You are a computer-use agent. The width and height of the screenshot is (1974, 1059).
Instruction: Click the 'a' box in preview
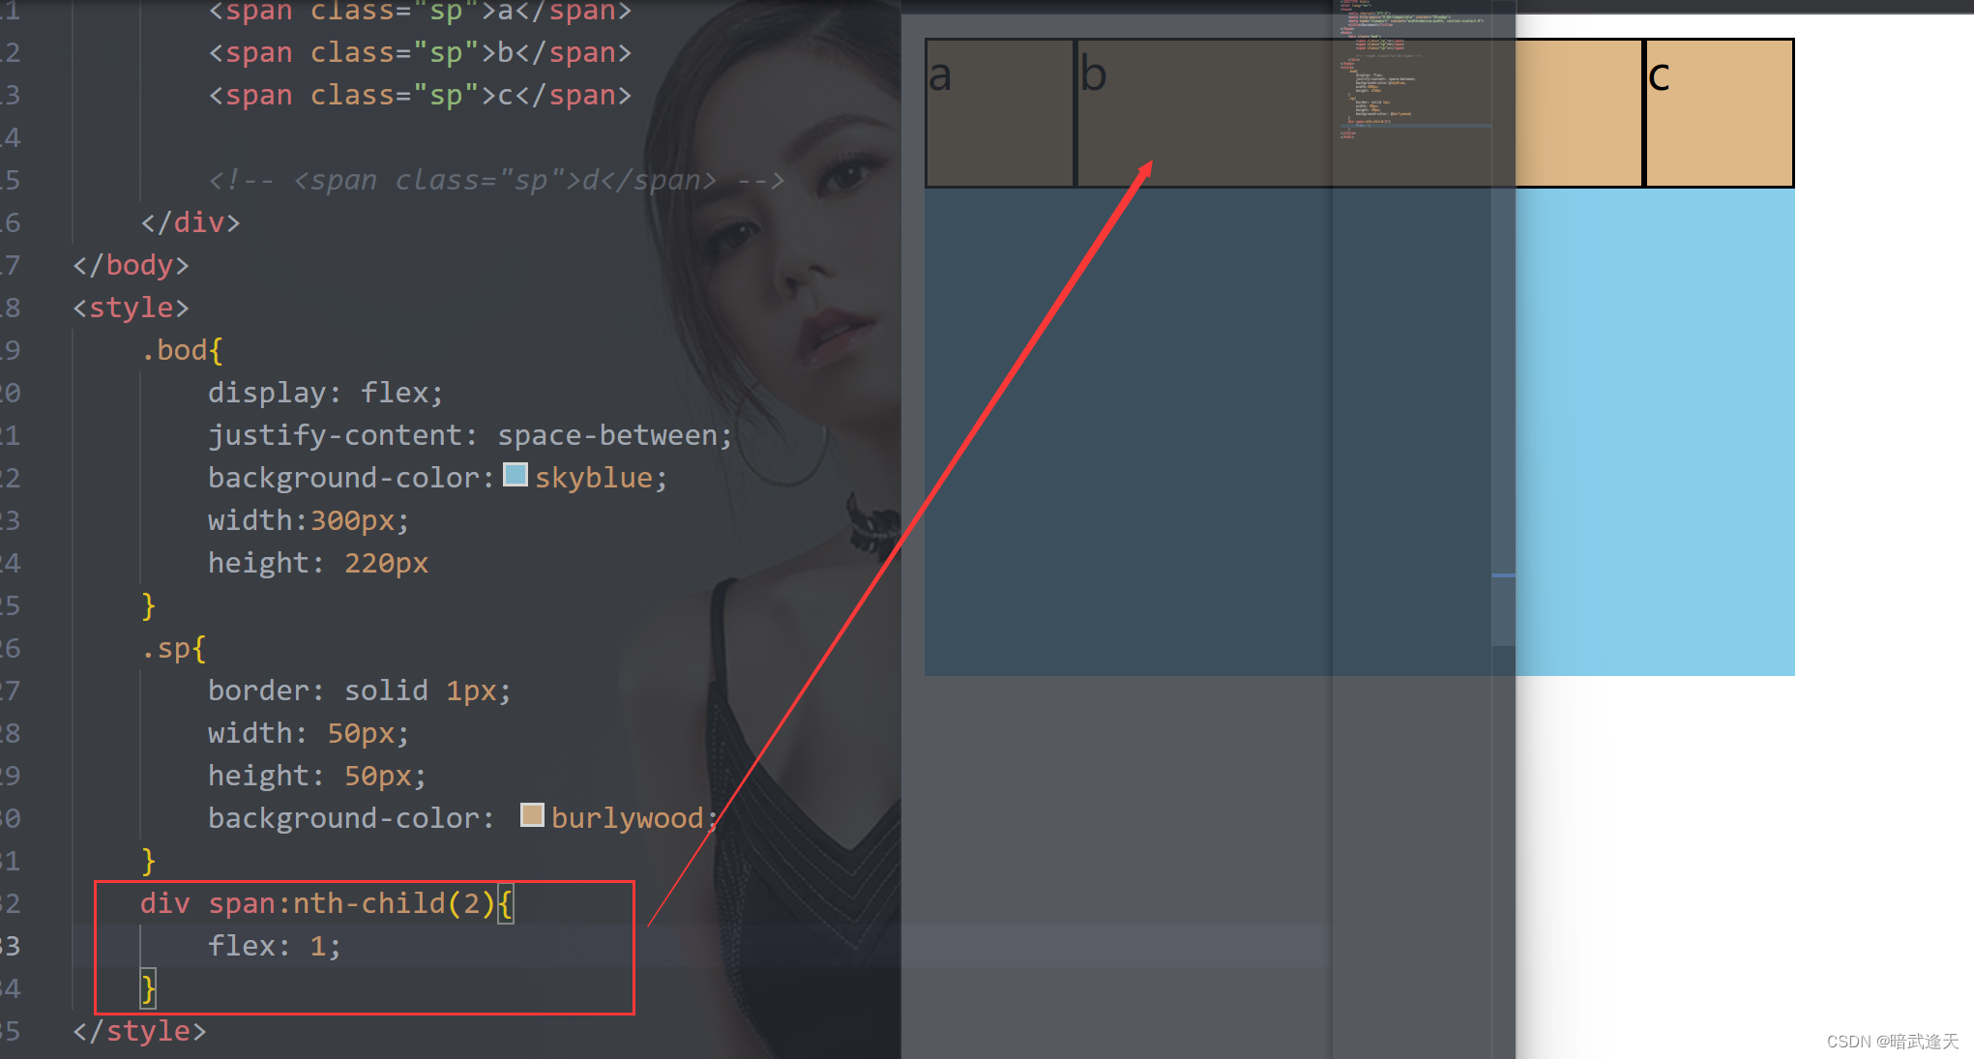click(x=1000, y=113)
